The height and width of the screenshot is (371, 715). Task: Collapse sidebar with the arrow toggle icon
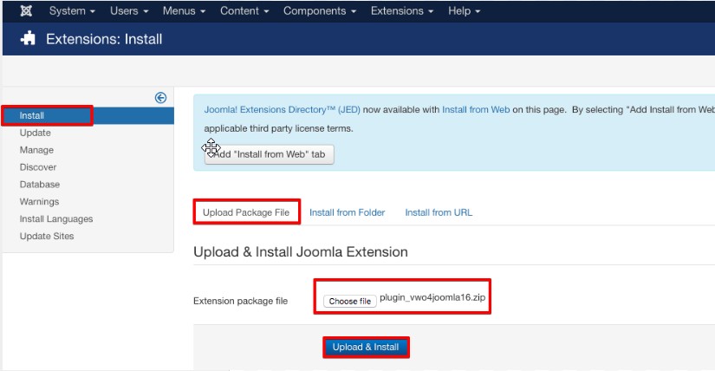pyautogui.click(x=160, y=98)
